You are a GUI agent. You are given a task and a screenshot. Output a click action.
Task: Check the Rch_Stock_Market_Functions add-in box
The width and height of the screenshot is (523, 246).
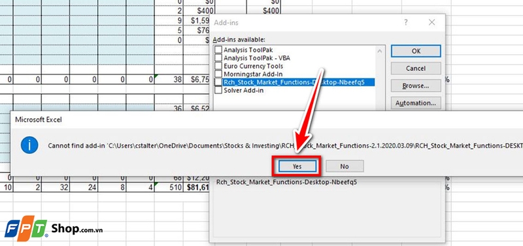point(218,82)
